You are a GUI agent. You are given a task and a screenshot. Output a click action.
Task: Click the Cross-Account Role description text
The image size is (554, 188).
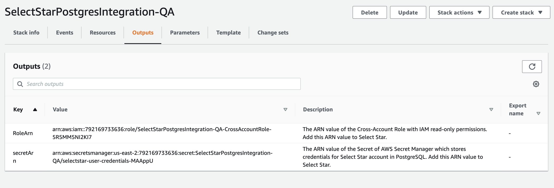pyautogui.click(x=395, y=133)
